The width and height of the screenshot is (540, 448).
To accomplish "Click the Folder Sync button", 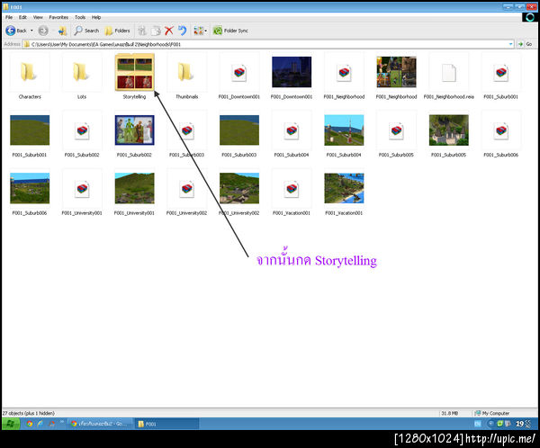I will (230, 31).
